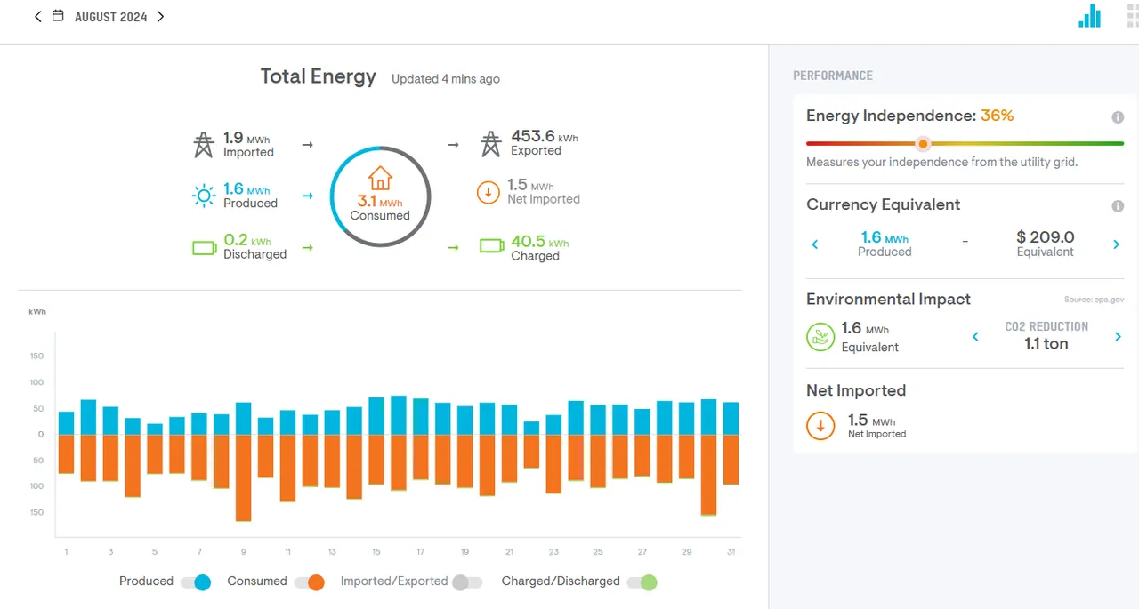The width and height of the screenshot is (1139, 609).
Task: Click the Net Imported down-arrow icon in Total Energy
Action: pos(489,193)
